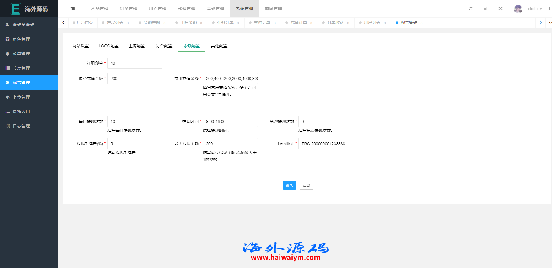Click the sidebar collapse hamburger icon

coord(73,9)
